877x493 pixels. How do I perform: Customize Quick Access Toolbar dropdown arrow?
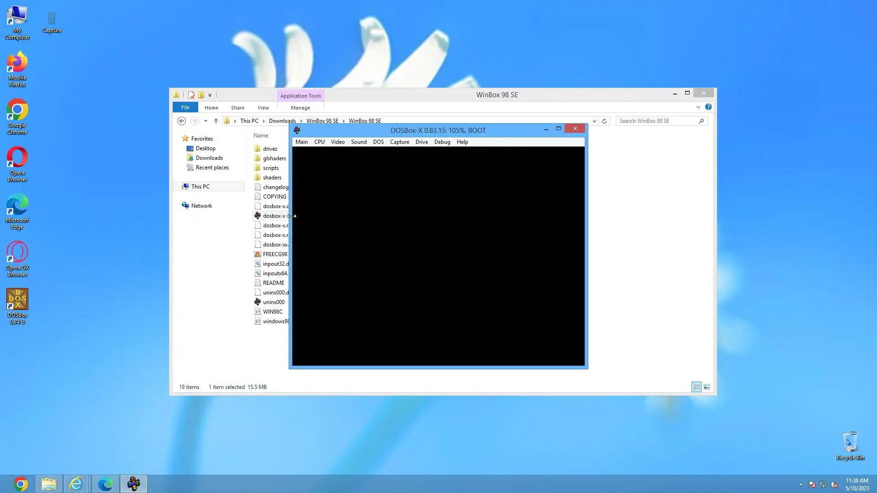pos(210,95)
